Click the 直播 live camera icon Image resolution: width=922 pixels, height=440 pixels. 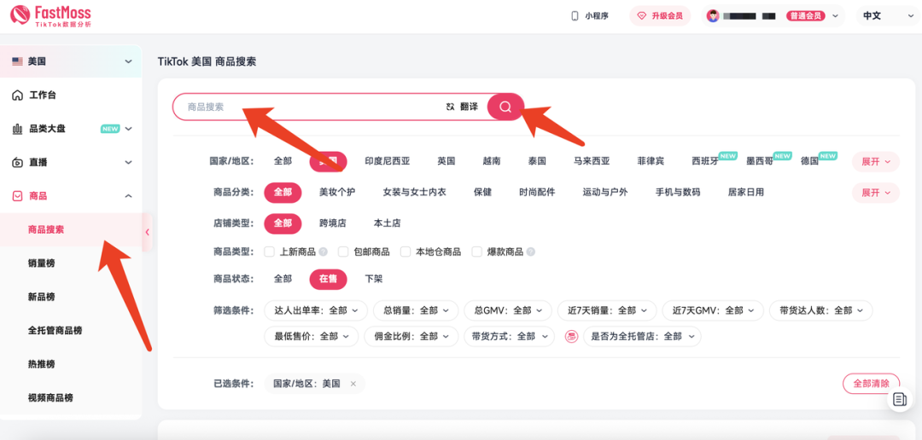click(18, 162)
